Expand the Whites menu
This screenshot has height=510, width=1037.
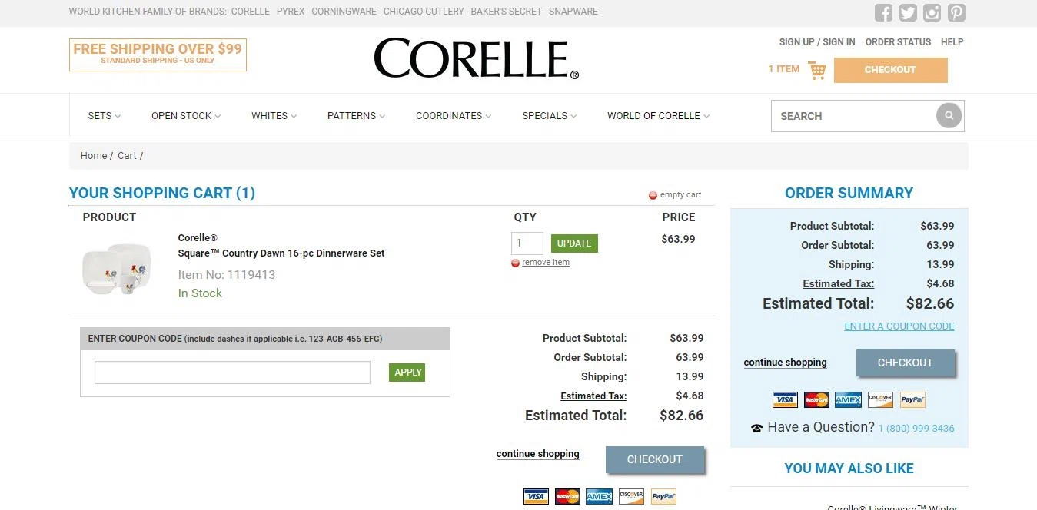[274, 116]
